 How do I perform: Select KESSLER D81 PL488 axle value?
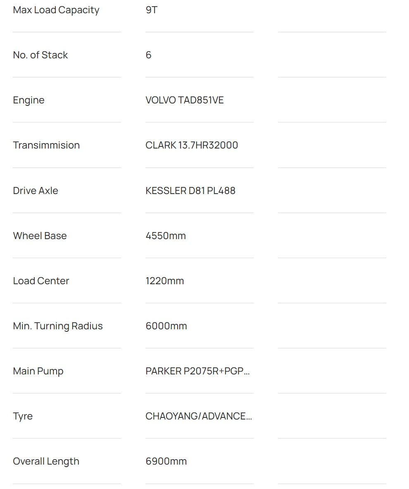pos(190,191)
